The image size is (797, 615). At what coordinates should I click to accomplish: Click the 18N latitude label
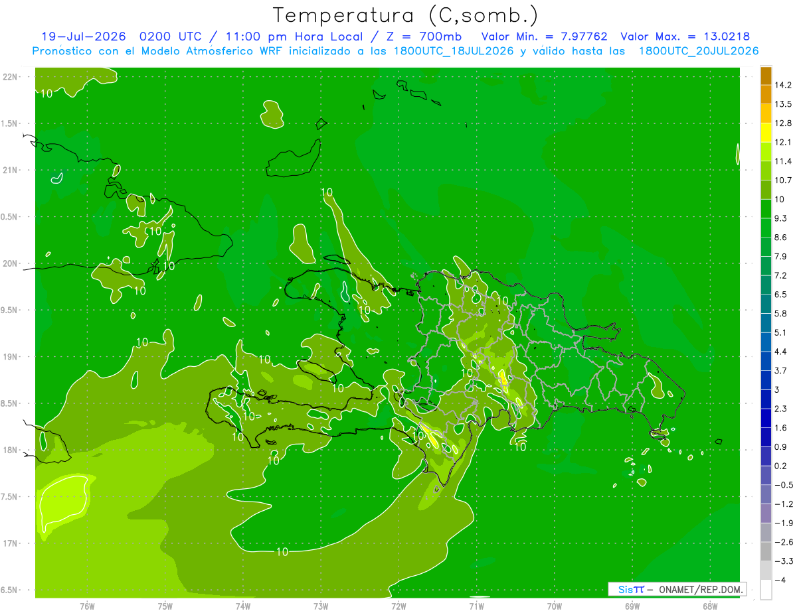pyautogui.click(x=11, y=450)
